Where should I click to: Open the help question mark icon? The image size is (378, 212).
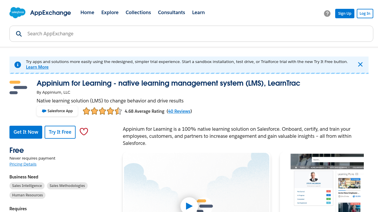327,14
